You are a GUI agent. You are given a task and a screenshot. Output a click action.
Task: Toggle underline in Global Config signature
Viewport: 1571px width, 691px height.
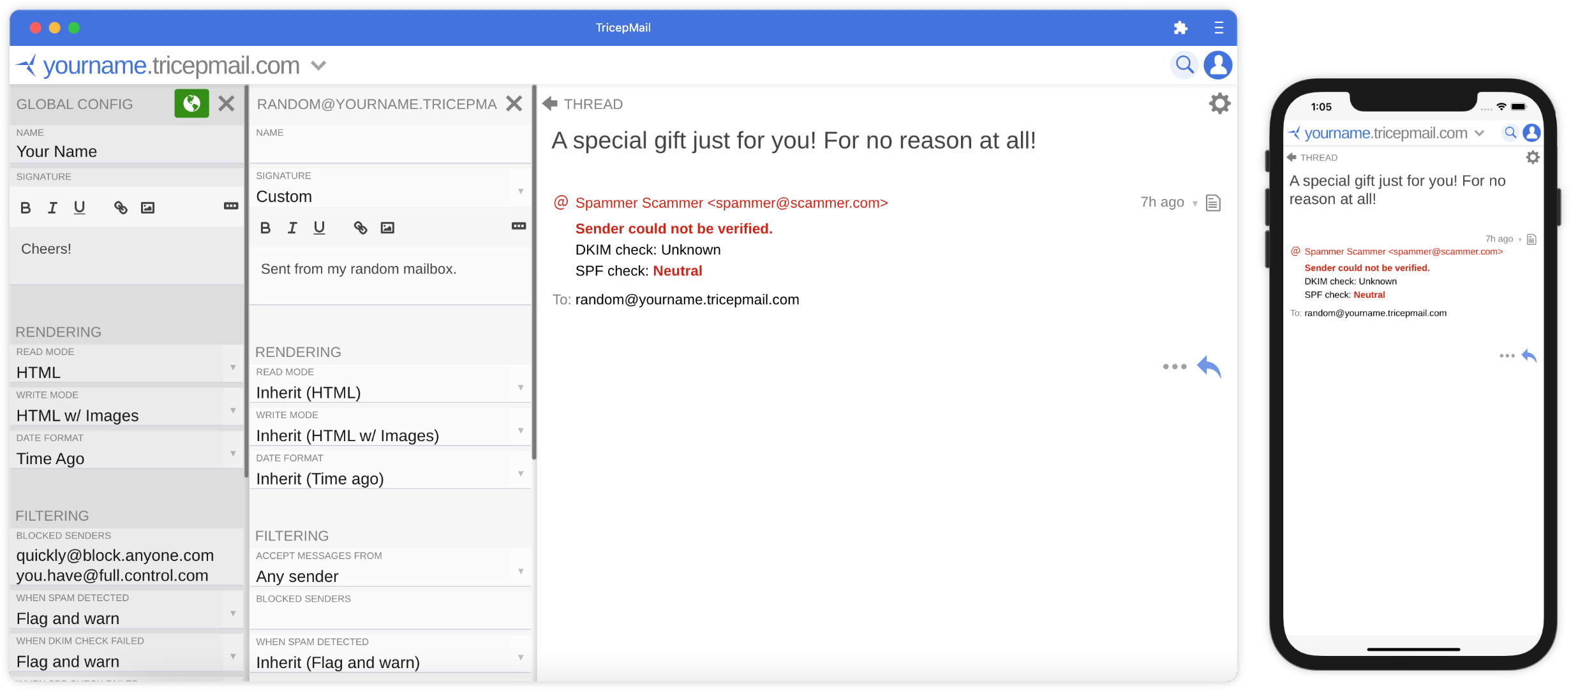(x=79, y=208)
